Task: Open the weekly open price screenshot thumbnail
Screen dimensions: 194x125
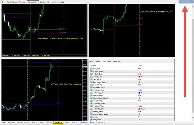Action: (x=44, y=90)
